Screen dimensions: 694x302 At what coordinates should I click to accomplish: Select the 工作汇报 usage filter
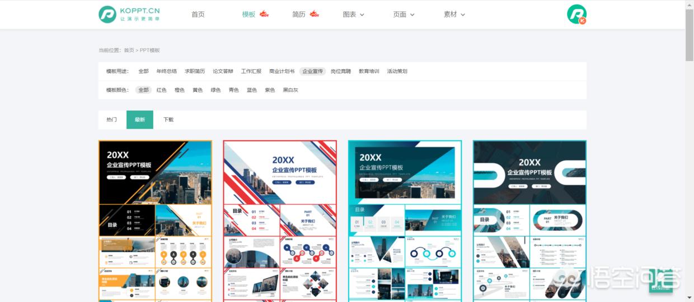click(251, 72)
